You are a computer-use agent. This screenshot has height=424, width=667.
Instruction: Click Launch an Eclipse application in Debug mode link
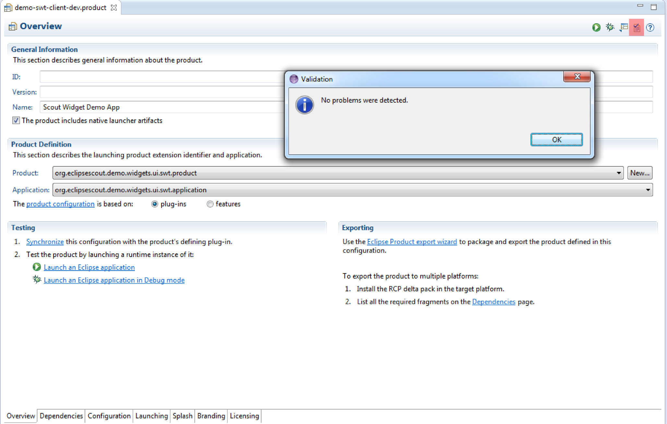click(x=114, y=280)
